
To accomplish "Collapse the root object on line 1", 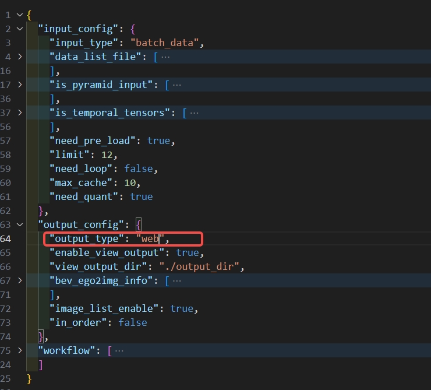I will click(20, 15).
